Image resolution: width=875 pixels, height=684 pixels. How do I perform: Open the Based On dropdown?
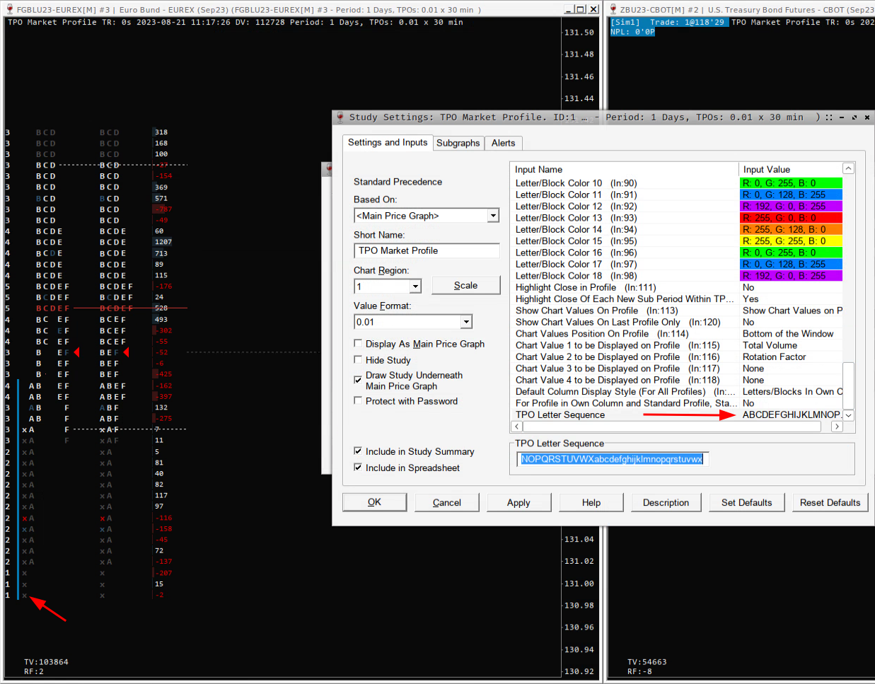[x=493, y=216]
